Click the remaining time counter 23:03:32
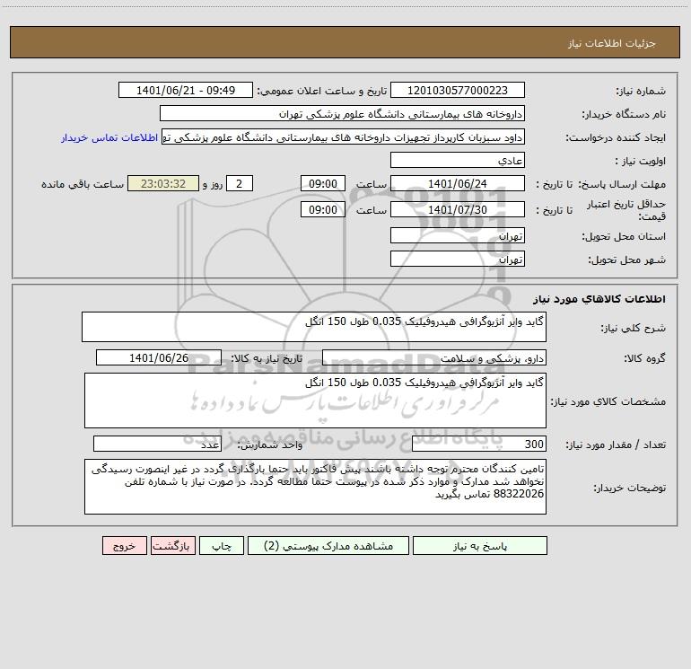 pyautogui.click(x=163, y=183)
